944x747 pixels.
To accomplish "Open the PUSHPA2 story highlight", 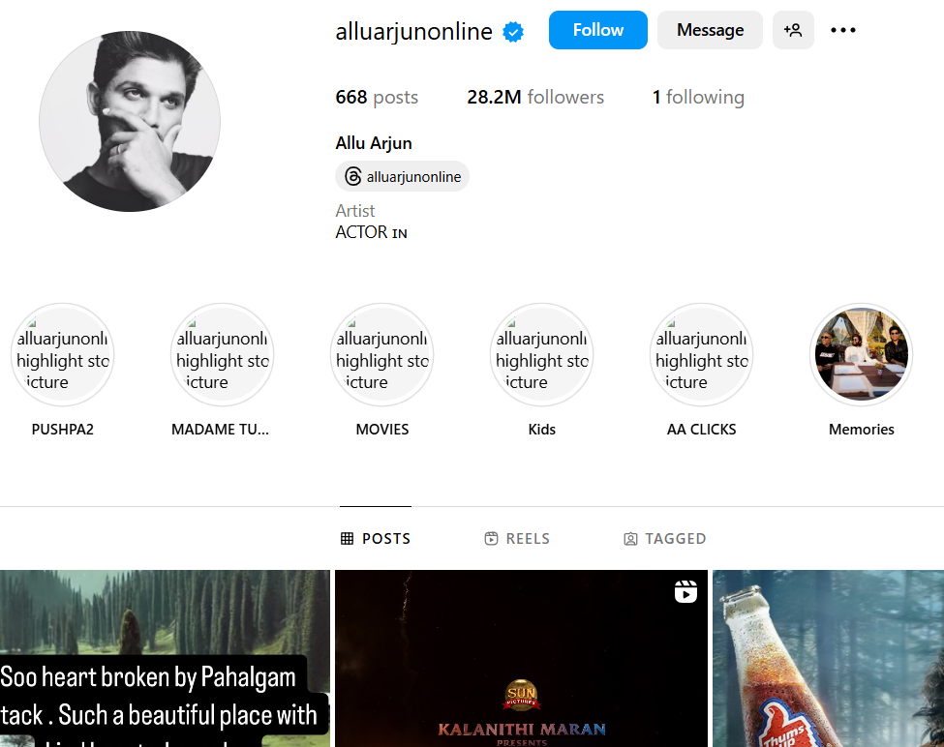I will pos(63,355).
